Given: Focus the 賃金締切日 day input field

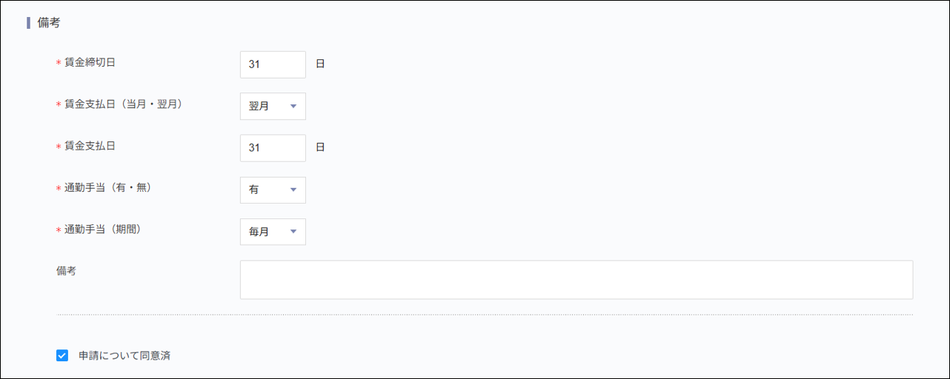Looking at the screenshot, I should [272, 64].
